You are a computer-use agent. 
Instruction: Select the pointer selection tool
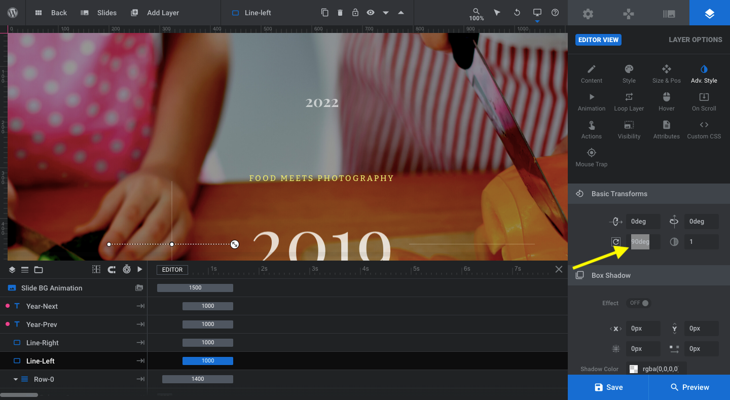(x=497, y=13)
